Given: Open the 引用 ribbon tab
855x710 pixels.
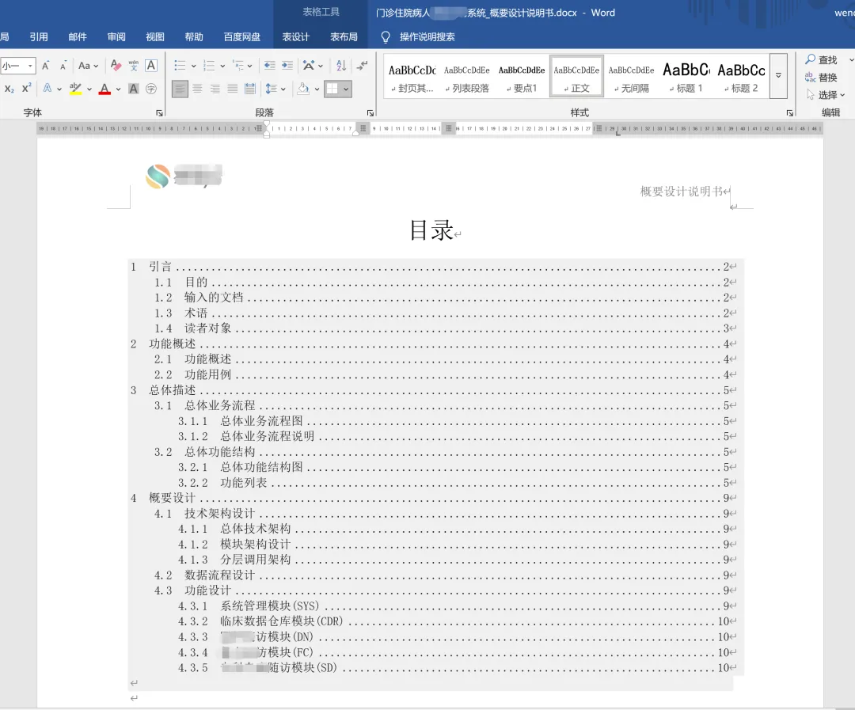Looking at the screenshot, I should [39, 36].
